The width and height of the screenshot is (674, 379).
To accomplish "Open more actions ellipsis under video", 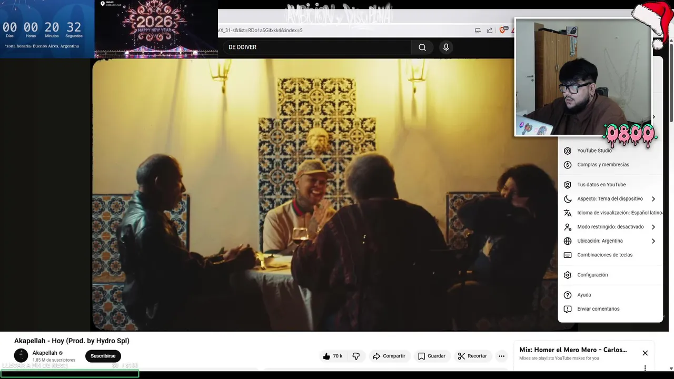I will pyautogui.click(x=501, y=356).
